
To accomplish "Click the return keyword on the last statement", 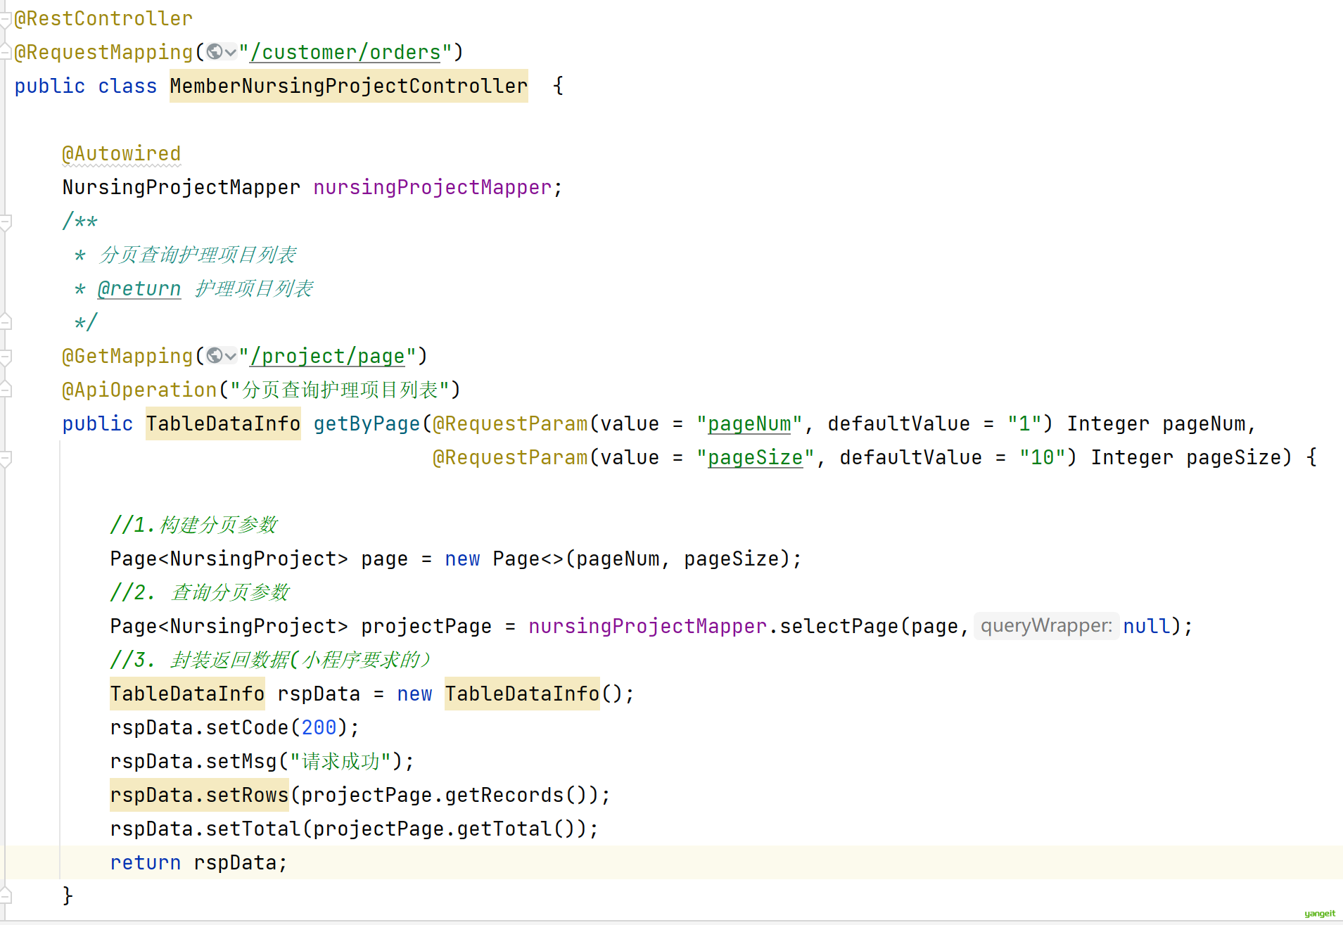I will click(x=146, y=862).
